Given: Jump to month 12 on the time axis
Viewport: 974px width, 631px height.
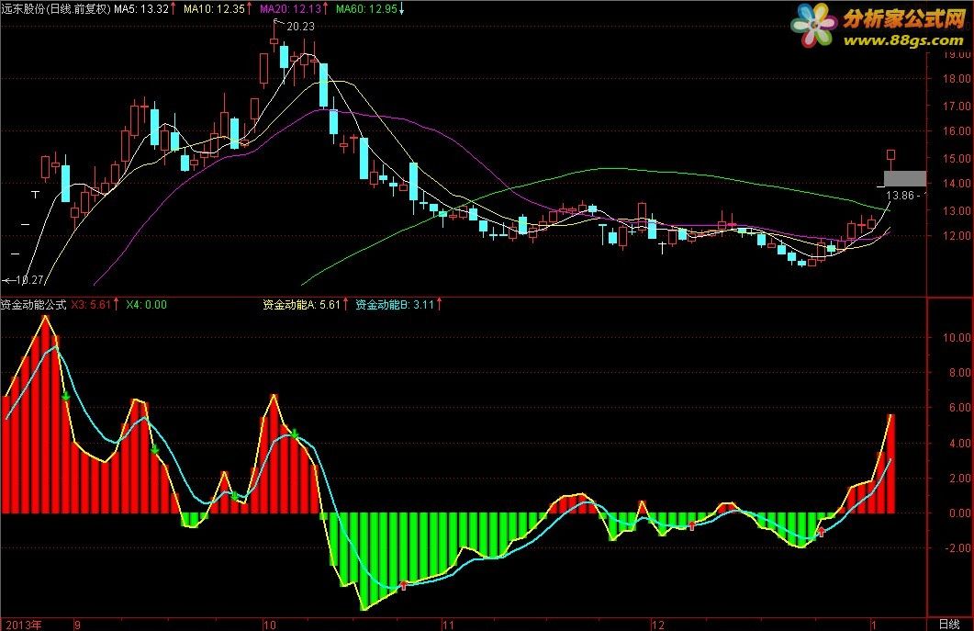Looking at the screenshot, I should click(658, 625).
